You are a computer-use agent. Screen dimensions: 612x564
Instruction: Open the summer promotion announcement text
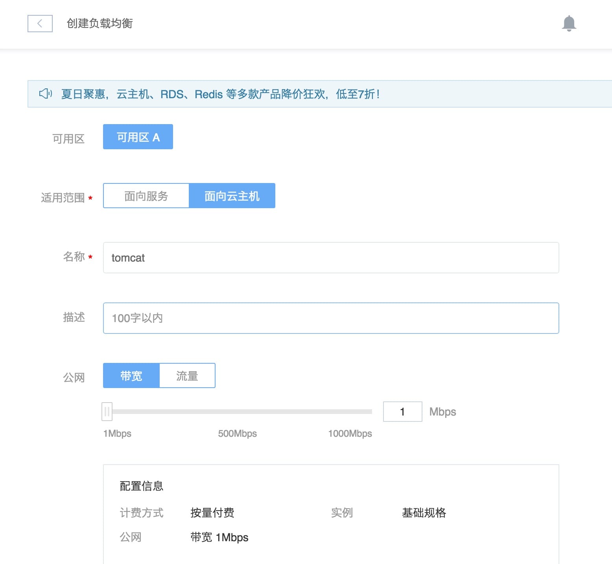220,94
